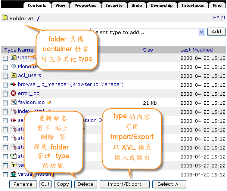Viewport: 227px width, 191px height.
Task: Sort by the Type column header
Action: click(10, 50)
